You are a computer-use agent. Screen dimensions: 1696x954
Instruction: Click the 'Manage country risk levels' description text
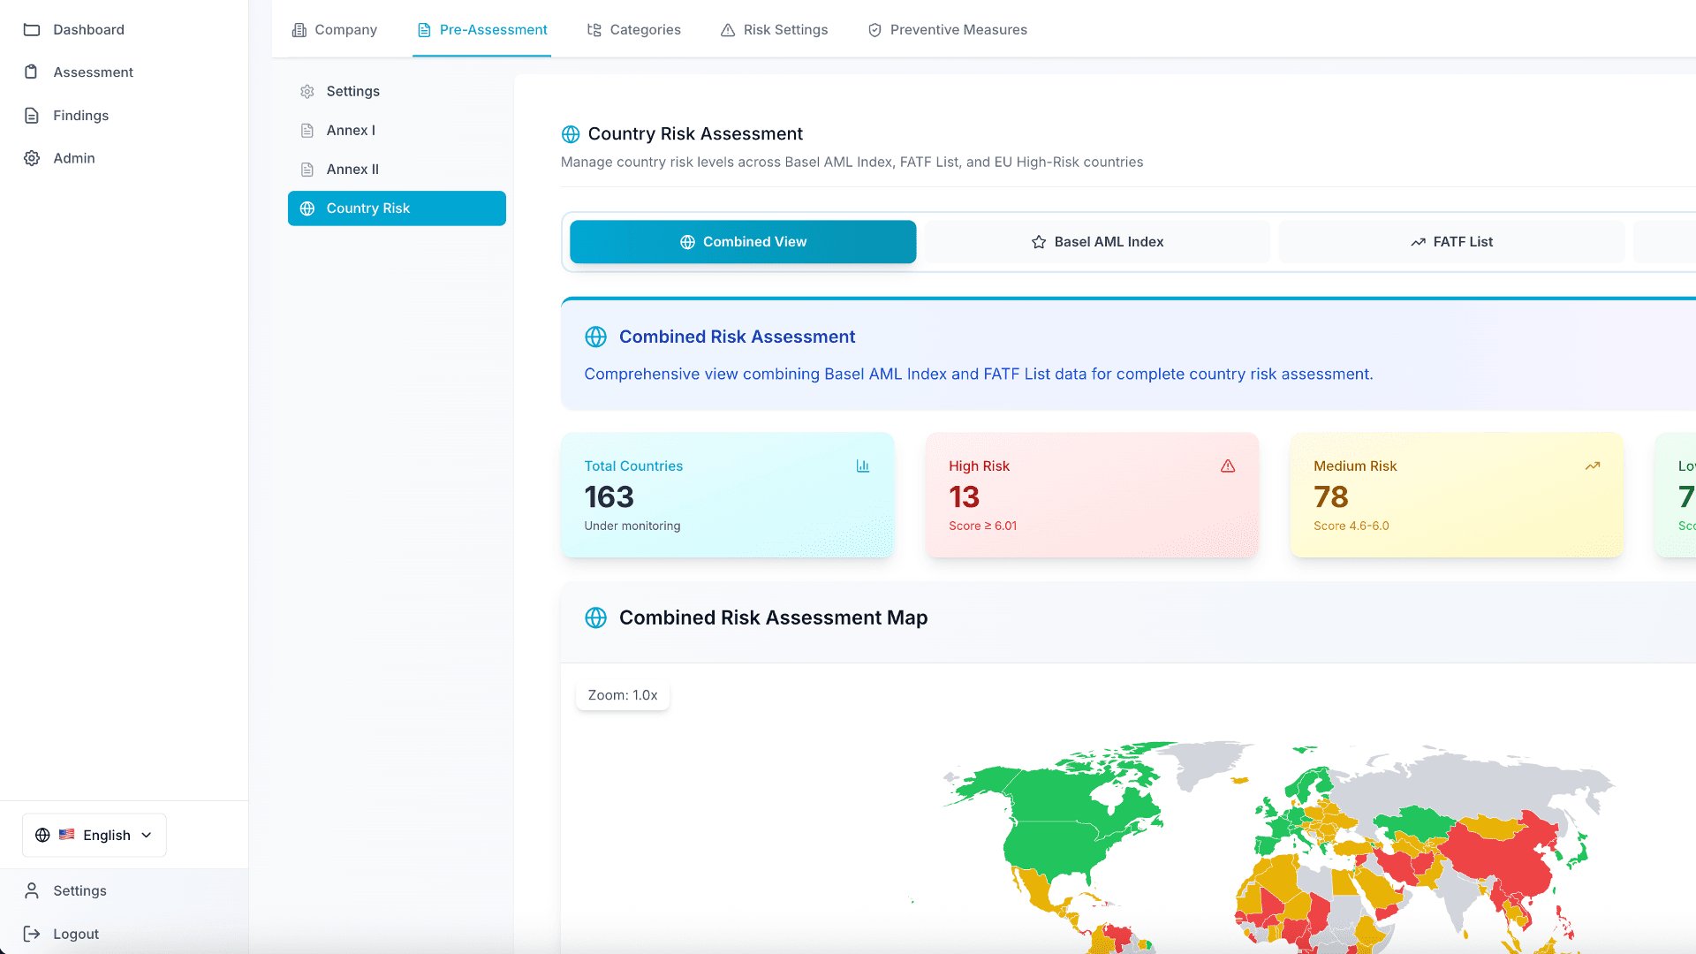tap(852, 163)
